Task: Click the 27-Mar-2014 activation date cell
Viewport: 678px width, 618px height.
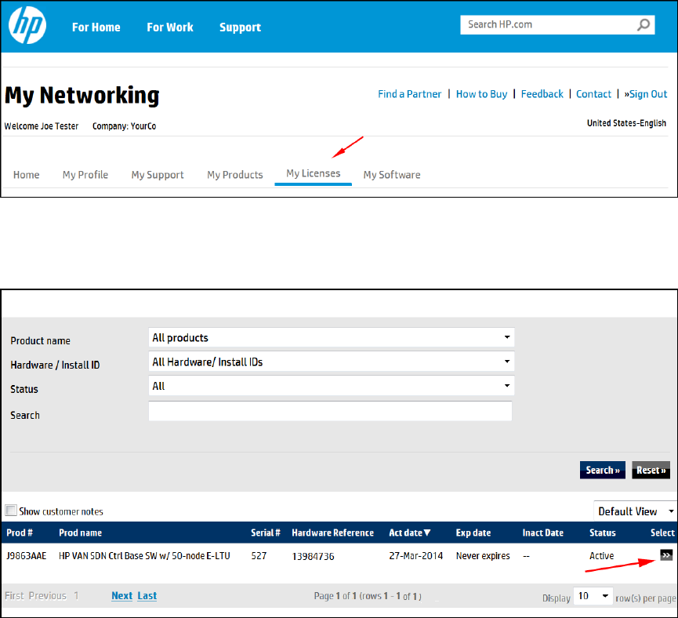Action: (416, 556)
